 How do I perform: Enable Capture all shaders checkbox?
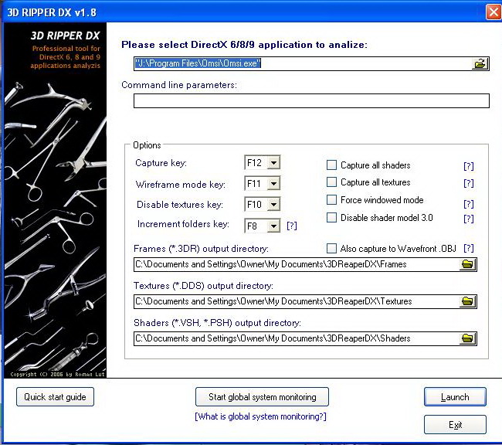click(x=332, y=165)
